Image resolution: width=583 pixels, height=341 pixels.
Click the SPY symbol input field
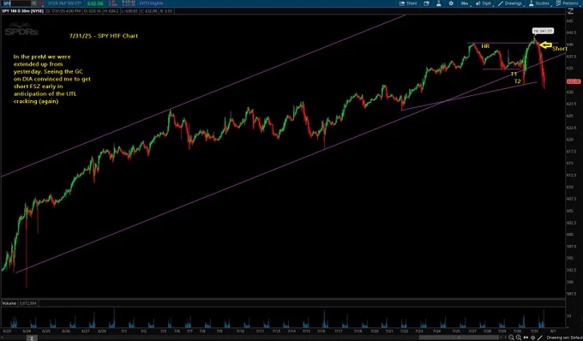click(x=17, y=3)
